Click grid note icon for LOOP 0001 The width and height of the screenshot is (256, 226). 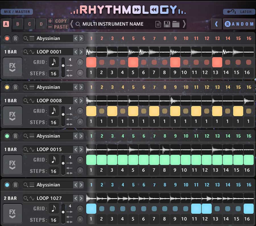tap(54, 62)
